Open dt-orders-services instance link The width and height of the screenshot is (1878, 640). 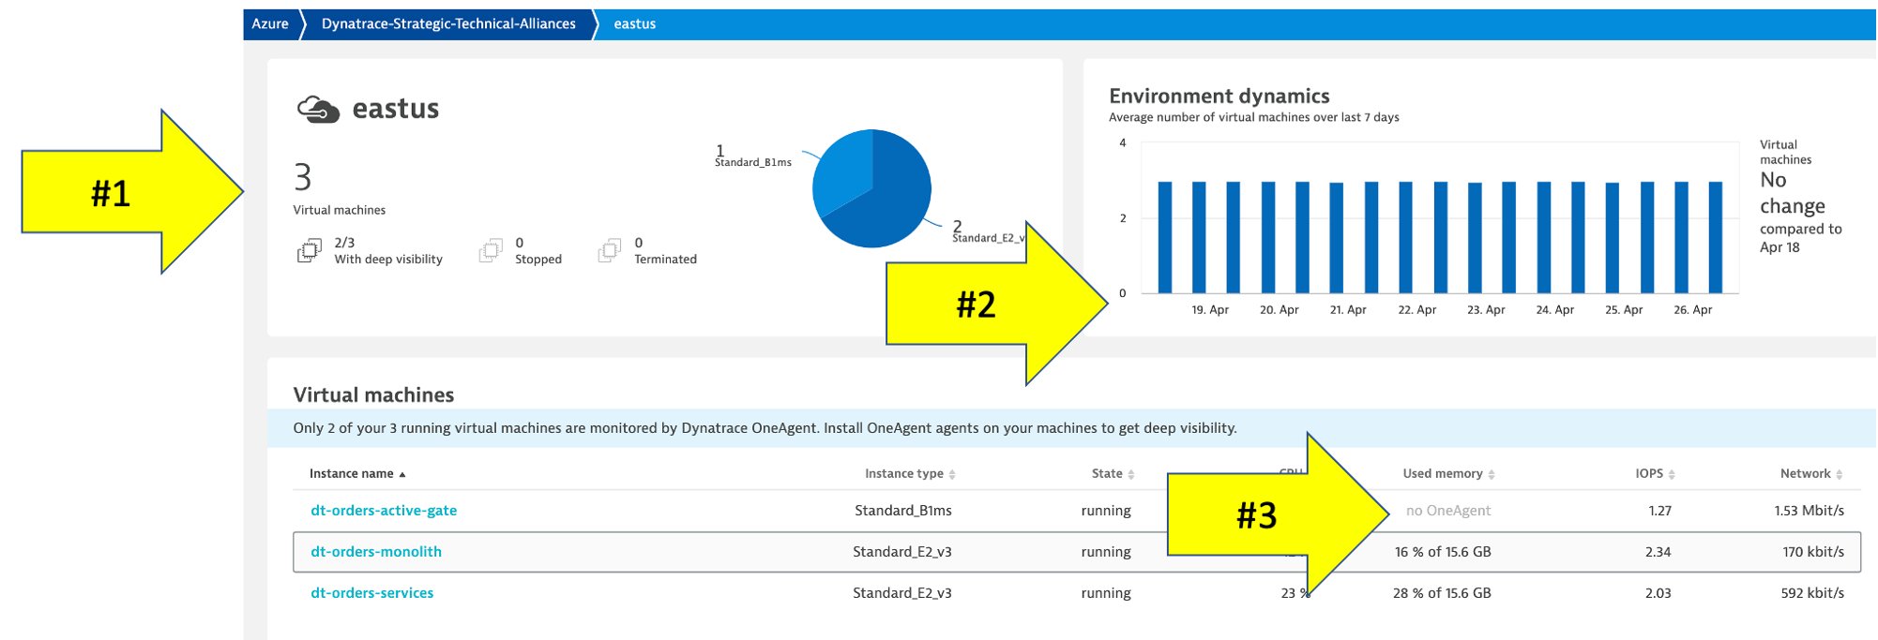click(x=372, y=593)
